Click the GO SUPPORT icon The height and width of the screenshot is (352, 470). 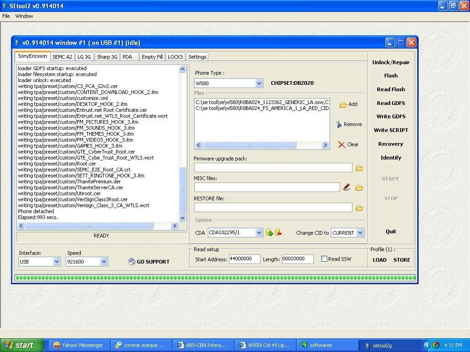[132, 262]
